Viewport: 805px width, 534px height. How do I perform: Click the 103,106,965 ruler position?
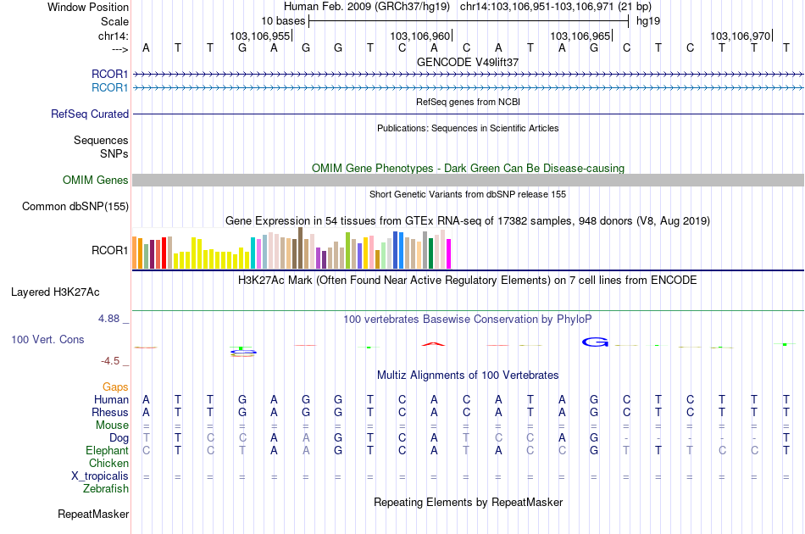click(x=580, y=36)
